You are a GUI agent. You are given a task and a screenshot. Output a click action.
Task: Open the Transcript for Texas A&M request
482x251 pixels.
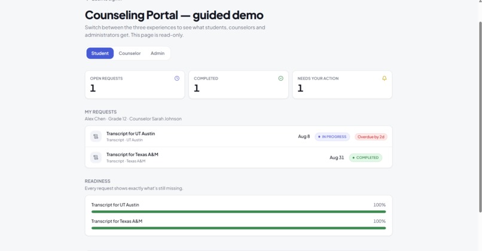click(x=239, y=157)
